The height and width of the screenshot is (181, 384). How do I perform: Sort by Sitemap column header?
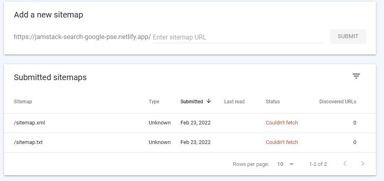(x=23, y=102)
